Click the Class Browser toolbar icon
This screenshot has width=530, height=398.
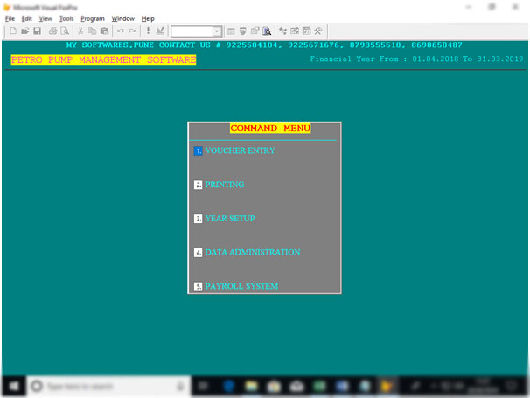point(282,31)
